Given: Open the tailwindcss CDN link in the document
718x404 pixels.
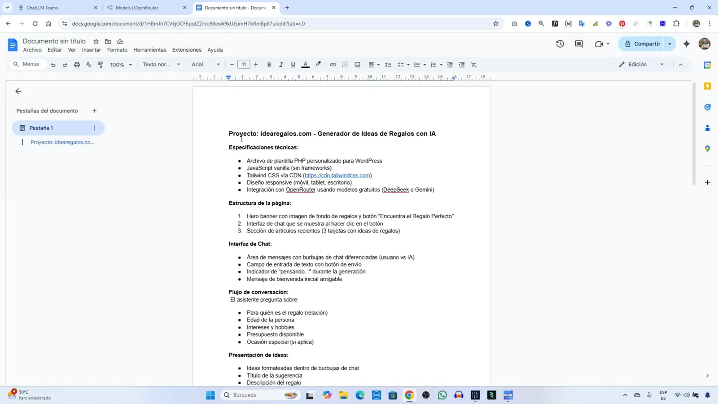Looking at the screenshot, I should [337, 175].
